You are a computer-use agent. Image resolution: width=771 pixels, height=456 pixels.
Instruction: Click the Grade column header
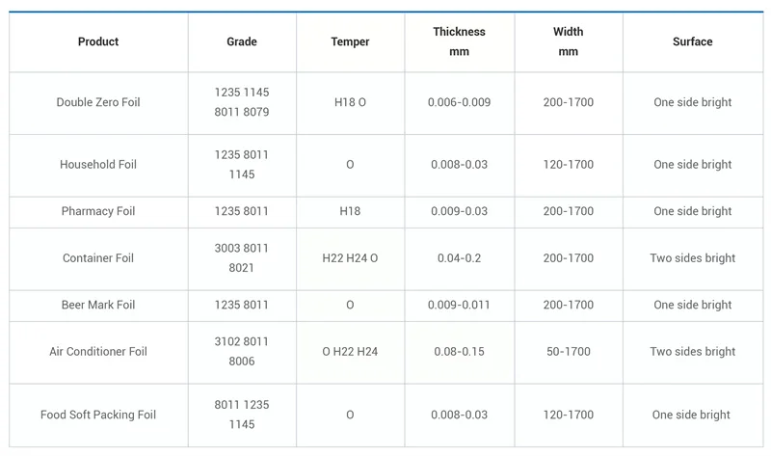point(242,41)
